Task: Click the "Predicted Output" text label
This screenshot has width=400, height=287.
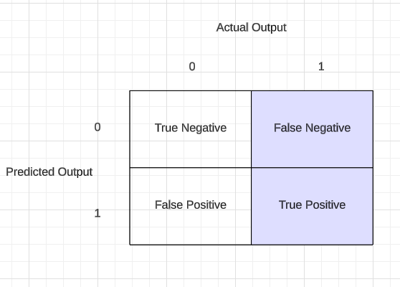Action: click(49, 172)
